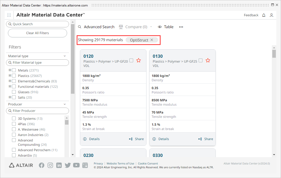Click the Filter Producer magnifier icon
The width and height of the screenshot is (281, 178).
tap(10, 111)
